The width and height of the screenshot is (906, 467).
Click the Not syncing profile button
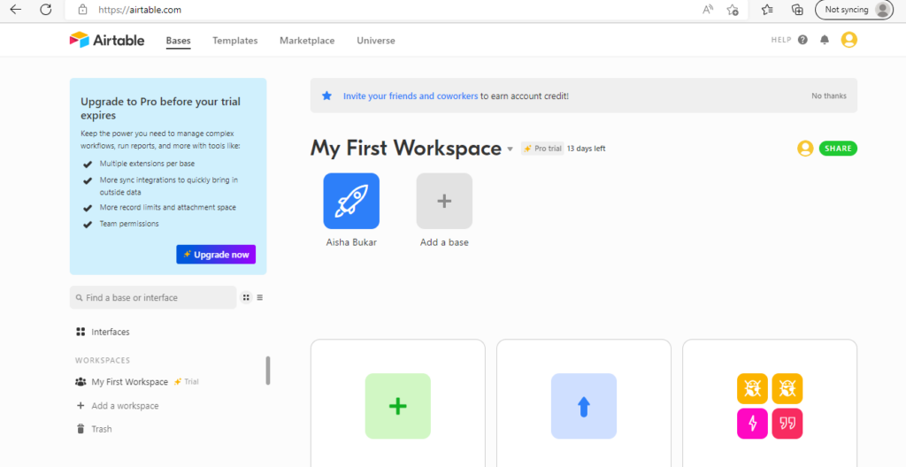854,9
